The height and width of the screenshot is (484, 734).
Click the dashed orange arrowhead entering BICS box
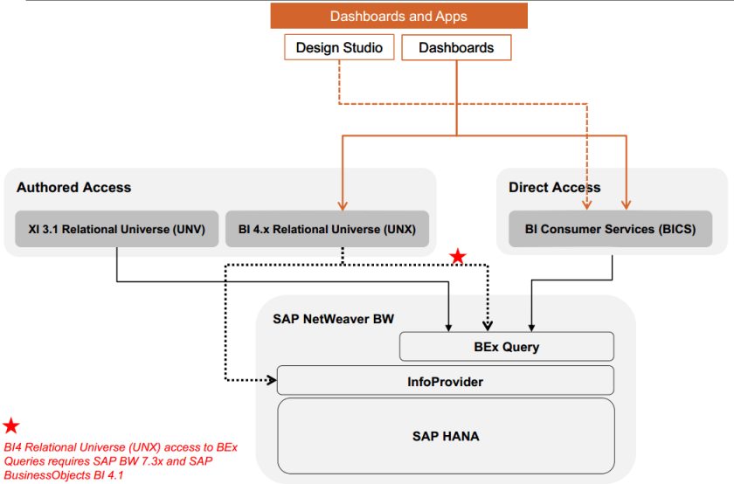pos(587,204)
